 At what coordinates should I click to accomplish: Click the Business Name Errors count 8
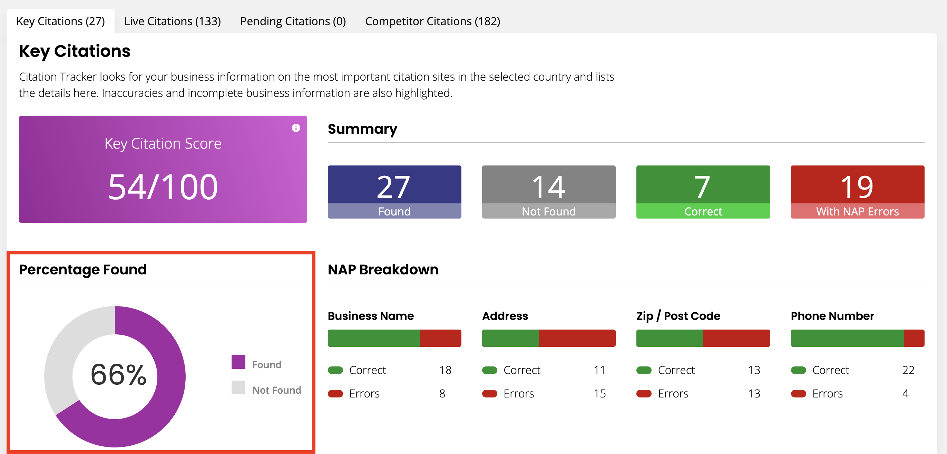tap(442, 393)
